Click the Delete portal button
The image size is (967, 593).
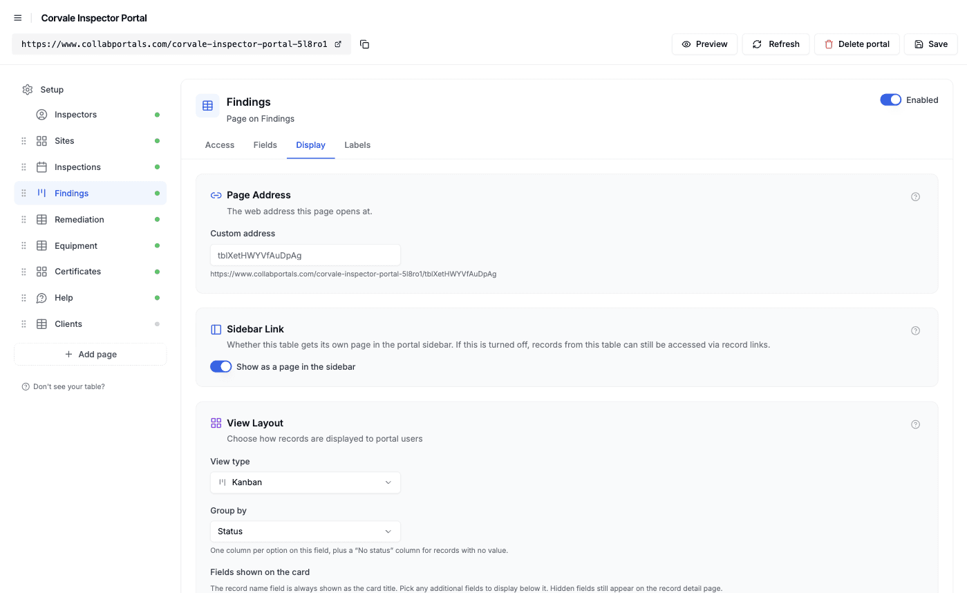(x=857, y=44)
